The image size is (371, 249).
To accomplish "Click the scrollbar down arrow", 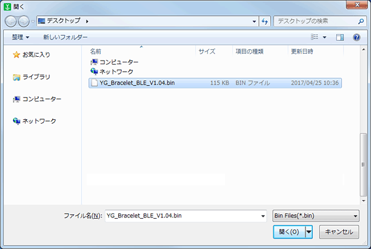I will [x=364, y=201].
